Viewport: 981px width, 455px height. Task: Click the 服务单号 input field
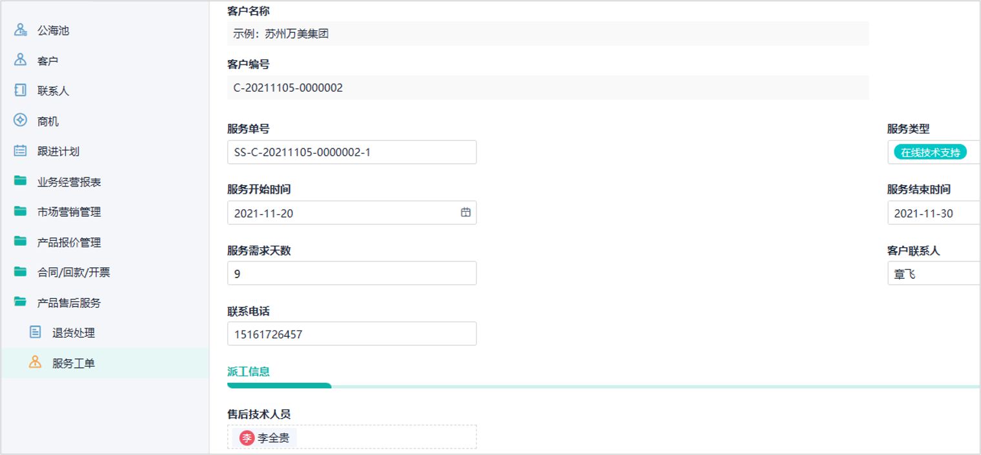[352, 152]
